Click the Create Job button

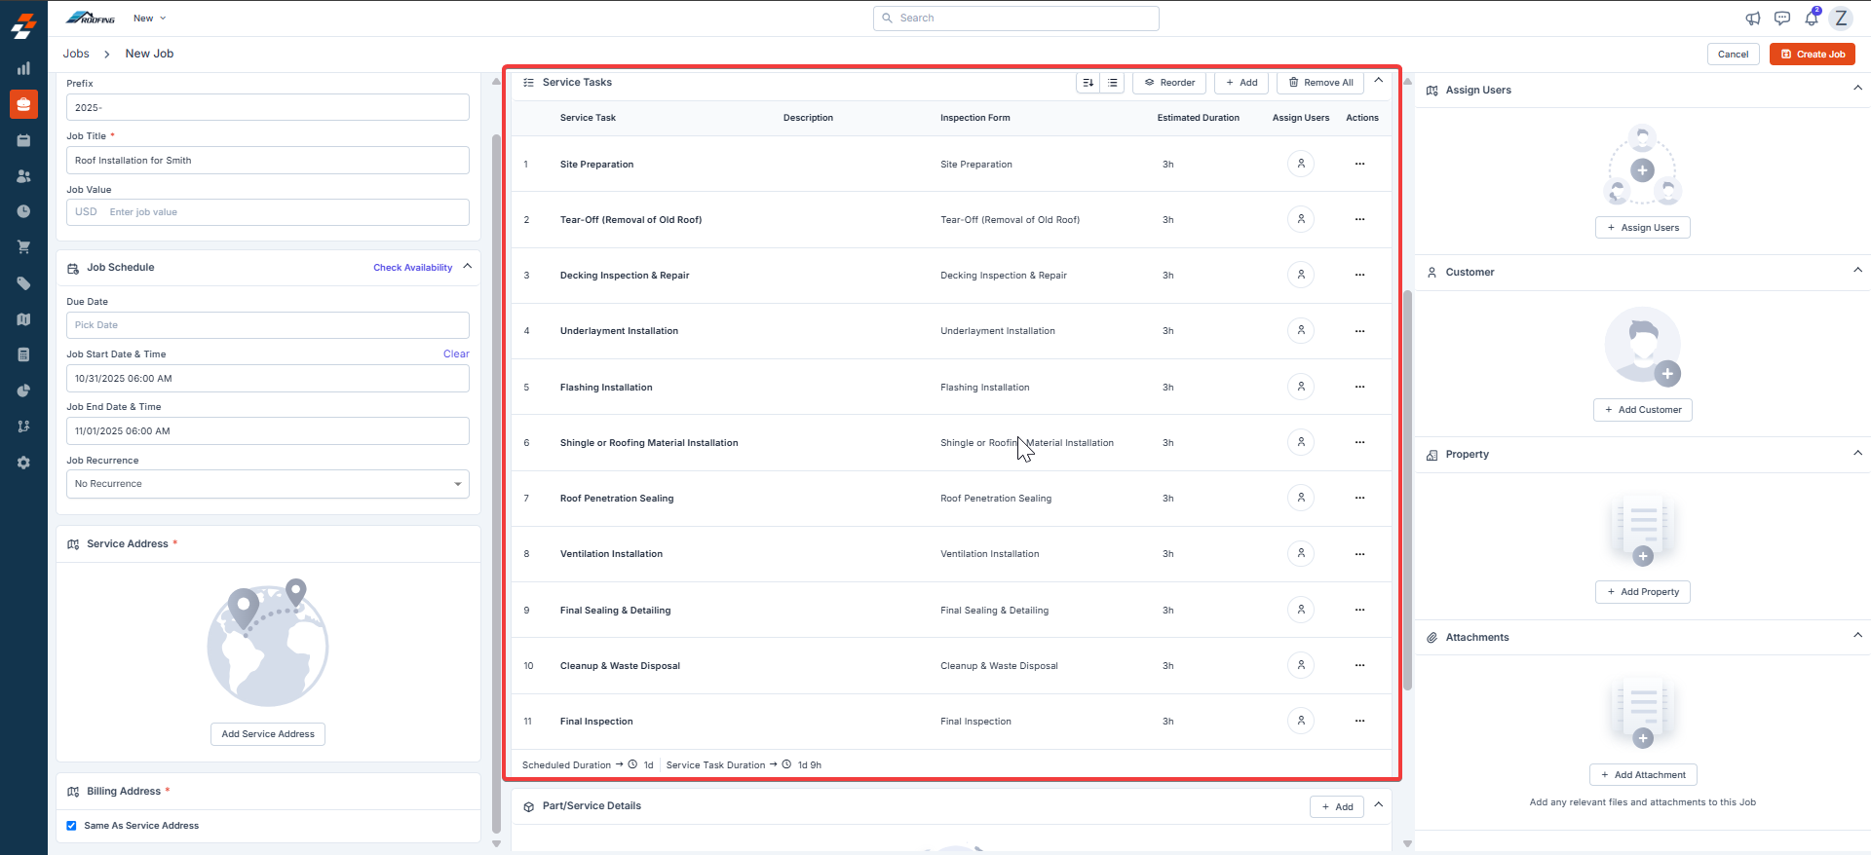(1813, 55)
